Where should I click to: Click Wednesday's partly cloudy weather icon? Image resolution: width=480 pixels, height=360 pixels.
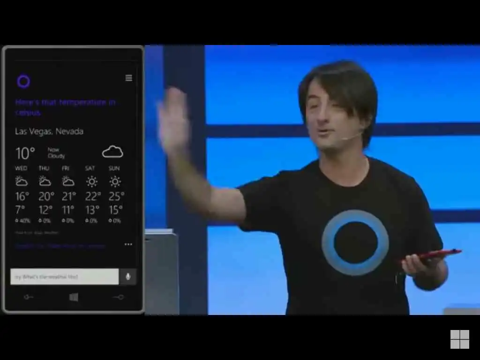[22, 181]
